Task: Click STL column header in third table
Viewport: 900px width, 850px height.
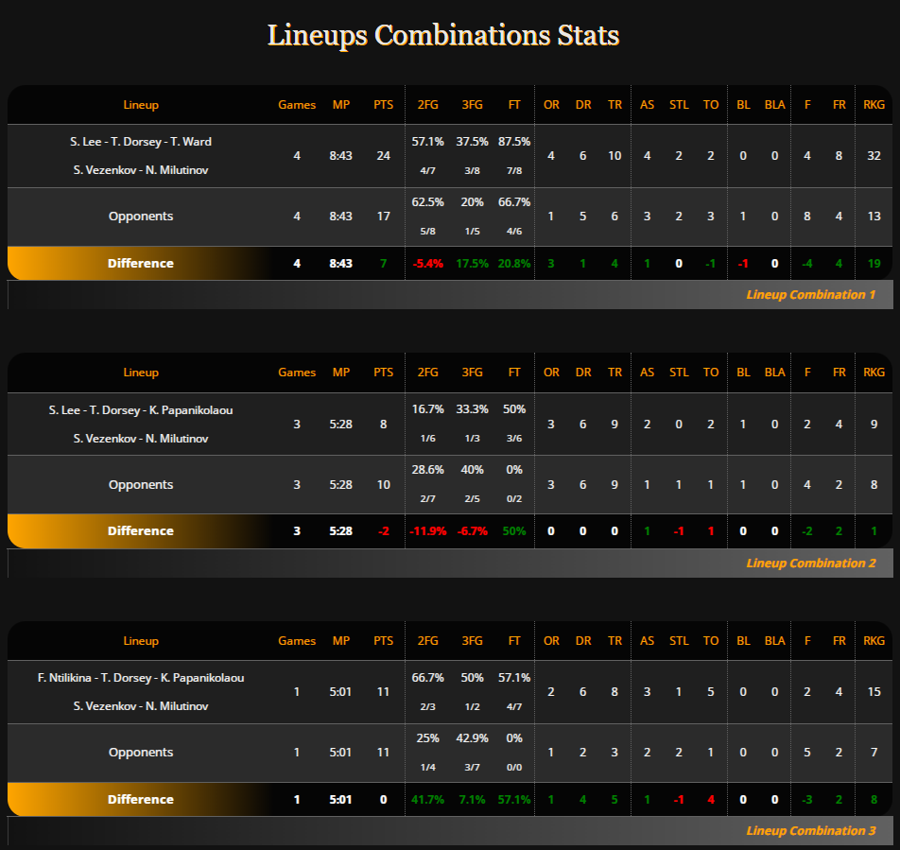Action: 679,641
